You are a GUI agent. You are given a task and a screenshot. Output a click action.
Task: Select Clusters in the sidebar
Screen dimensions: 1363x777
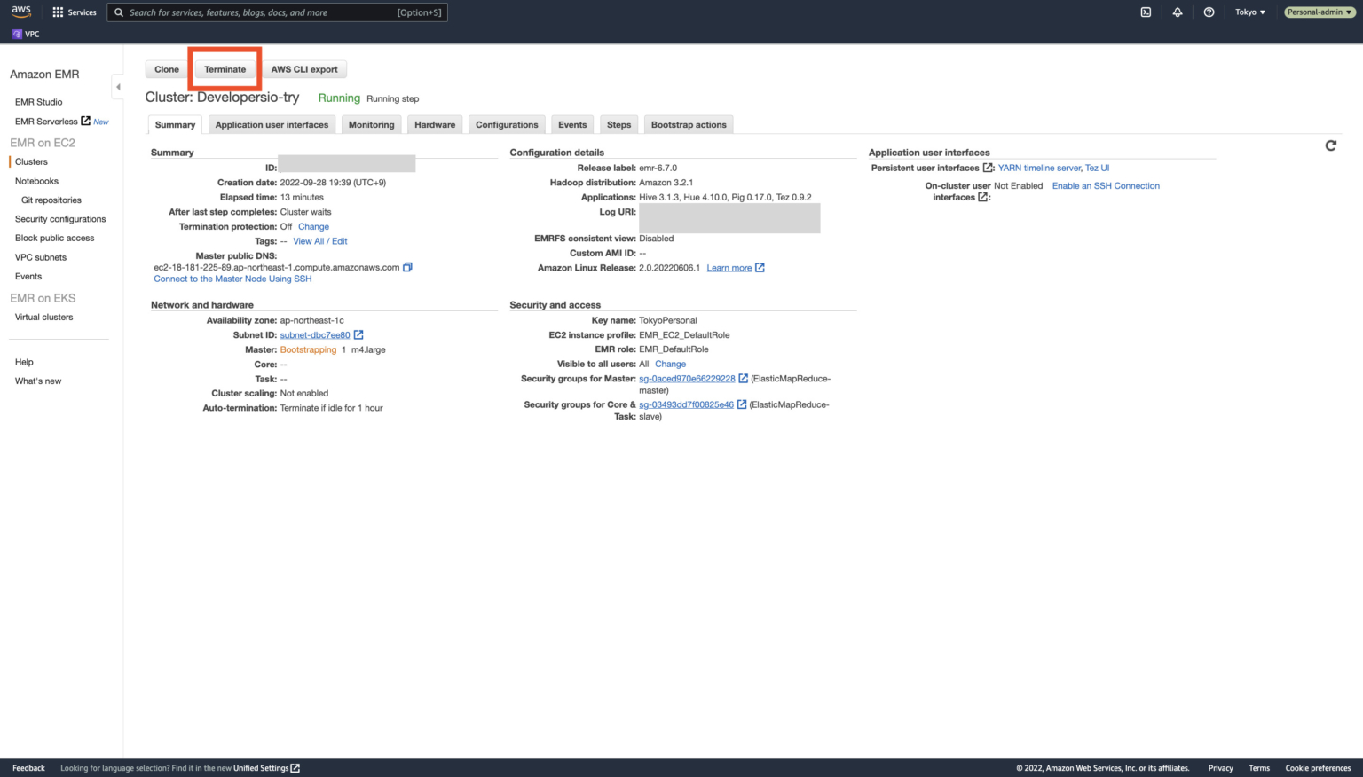pos(31,161)
